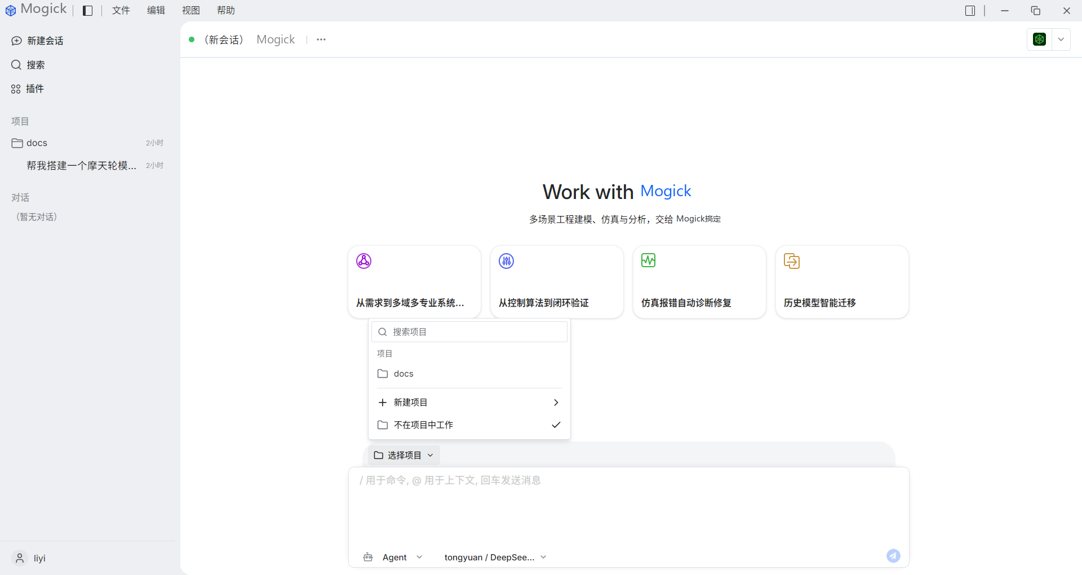Viewport: 1082px width, 575px height.
Task: Start a new chat via 新建会话
Action: click(x=37, y=41)
